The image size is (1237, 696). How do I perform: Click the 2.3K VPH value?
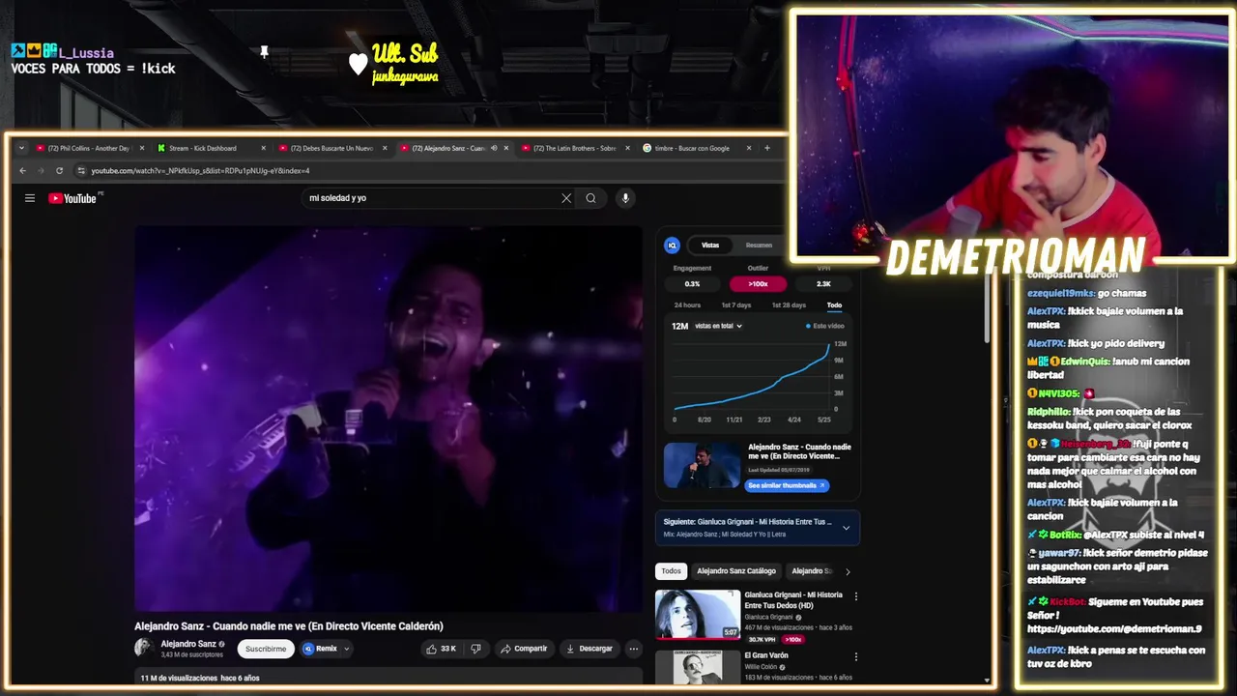(x=823, y=284)
